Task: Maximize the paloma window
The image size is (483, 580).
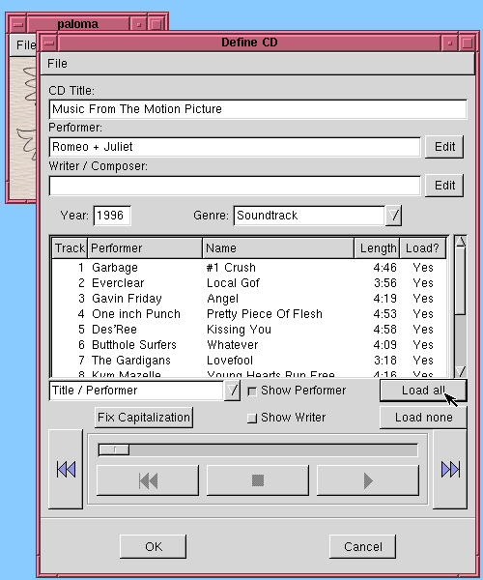Action: pyautogui.click(x=156, y=24)
